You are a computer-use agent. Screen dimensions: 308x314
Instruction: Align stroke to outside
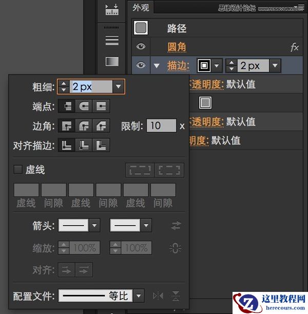pos(101,145)
